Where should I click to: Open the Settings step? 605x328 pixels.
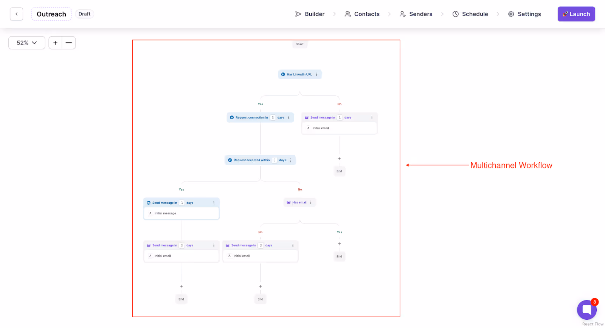524,14
